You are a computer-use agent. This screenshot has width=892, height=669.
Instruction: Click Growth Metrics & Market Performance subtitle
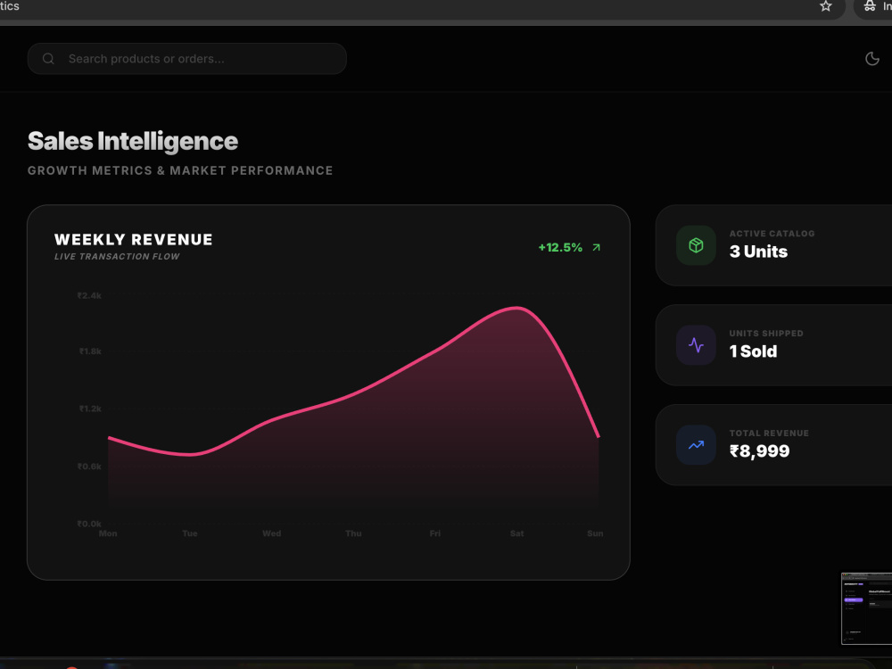click(180, 170)
